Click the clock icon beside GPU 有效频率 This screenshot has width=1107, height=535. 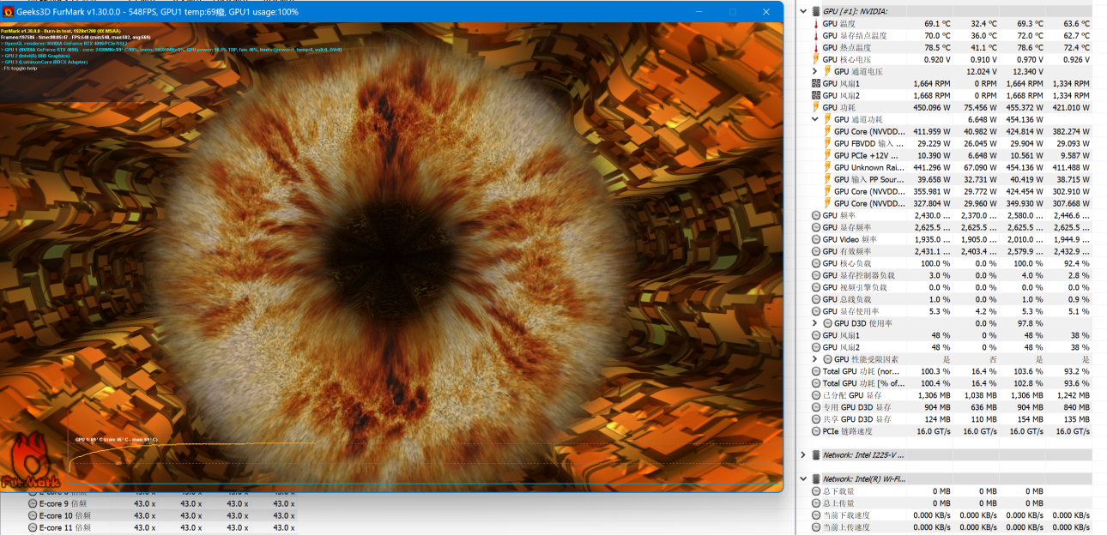click(816, 252)
